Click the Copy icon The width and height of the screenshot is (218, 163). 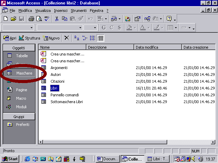(64, 19)
